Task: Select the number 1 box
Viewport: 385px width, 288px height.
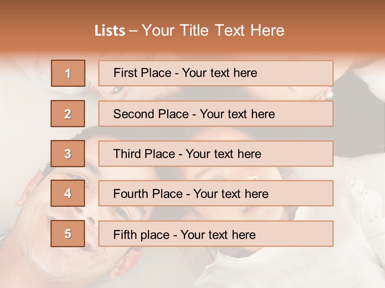Action: click(68, 73)
